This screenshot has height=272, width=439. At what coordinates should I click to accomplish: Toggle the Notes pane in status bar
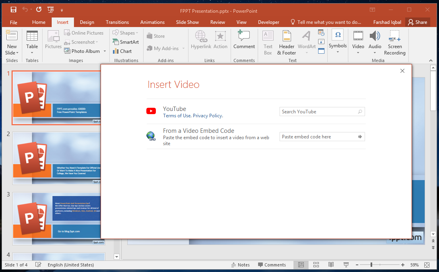(x=240, y=265)
